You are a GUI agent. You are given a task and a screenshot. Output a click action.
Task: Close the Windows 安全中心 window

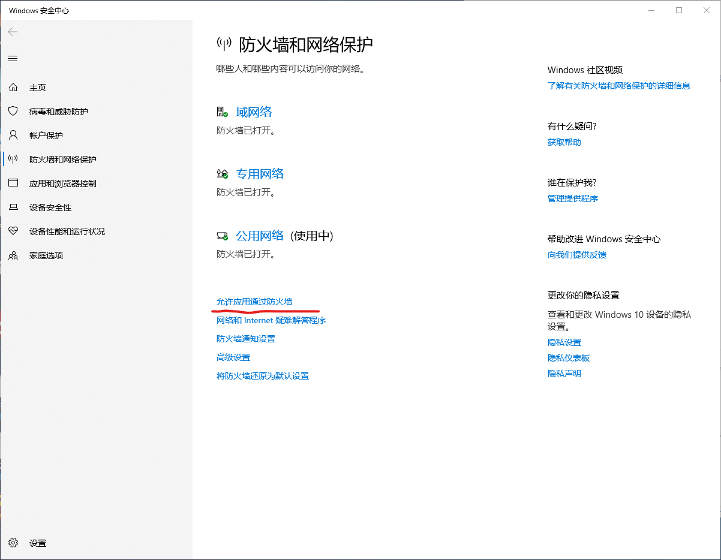707,10
